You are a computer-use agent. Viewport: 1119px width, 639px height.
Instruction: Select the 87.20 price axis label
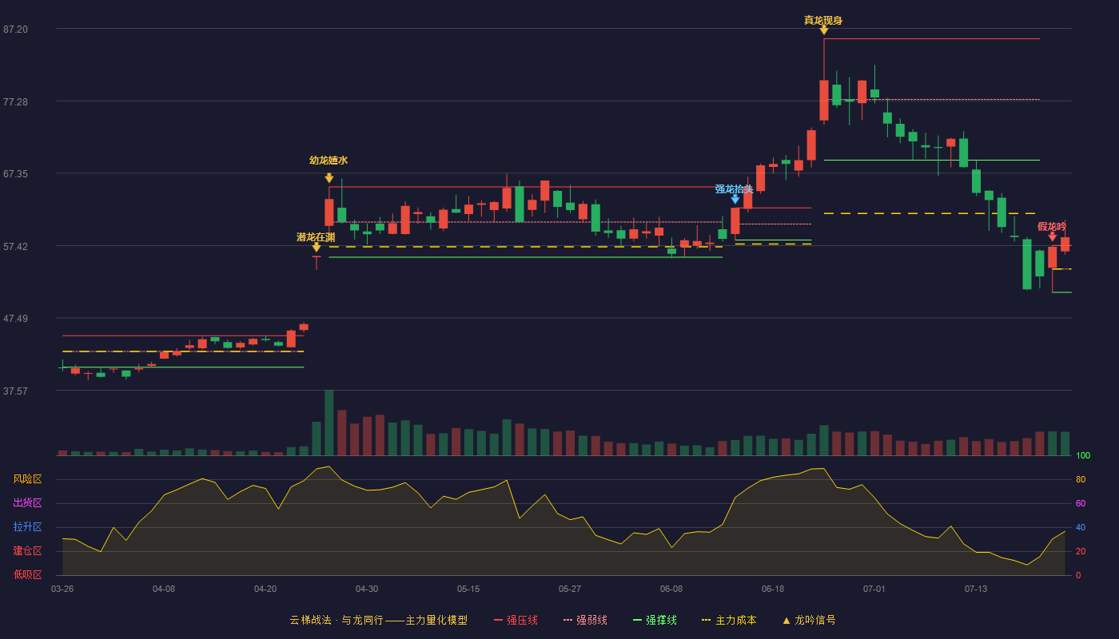(15, 29)
